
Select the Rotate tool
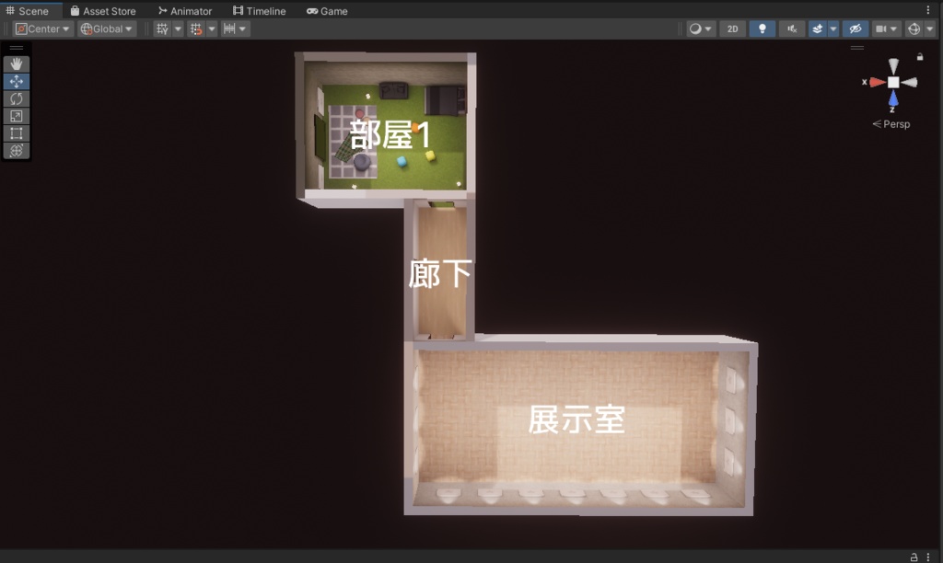pyautogui.click(x=16, y=98)
